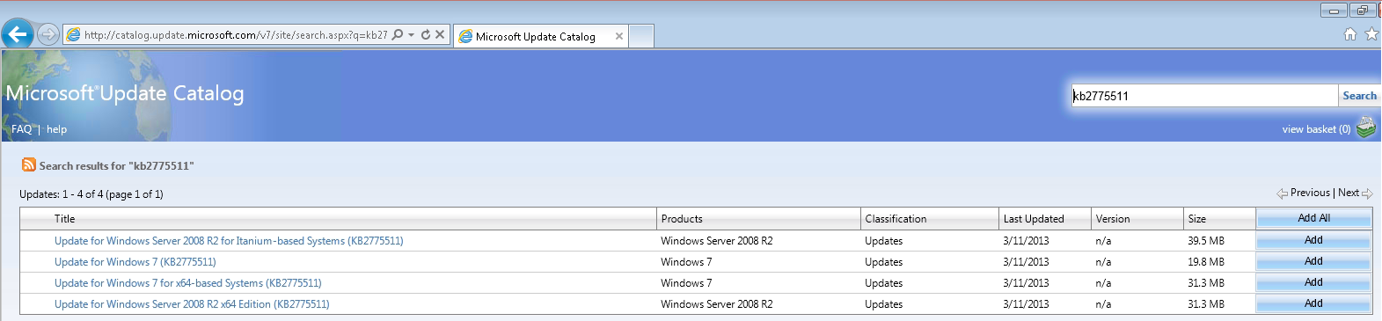Click the Search button
This screenshot has height=321, width=1382.
pyautogui.click(x=1359, y=96)
